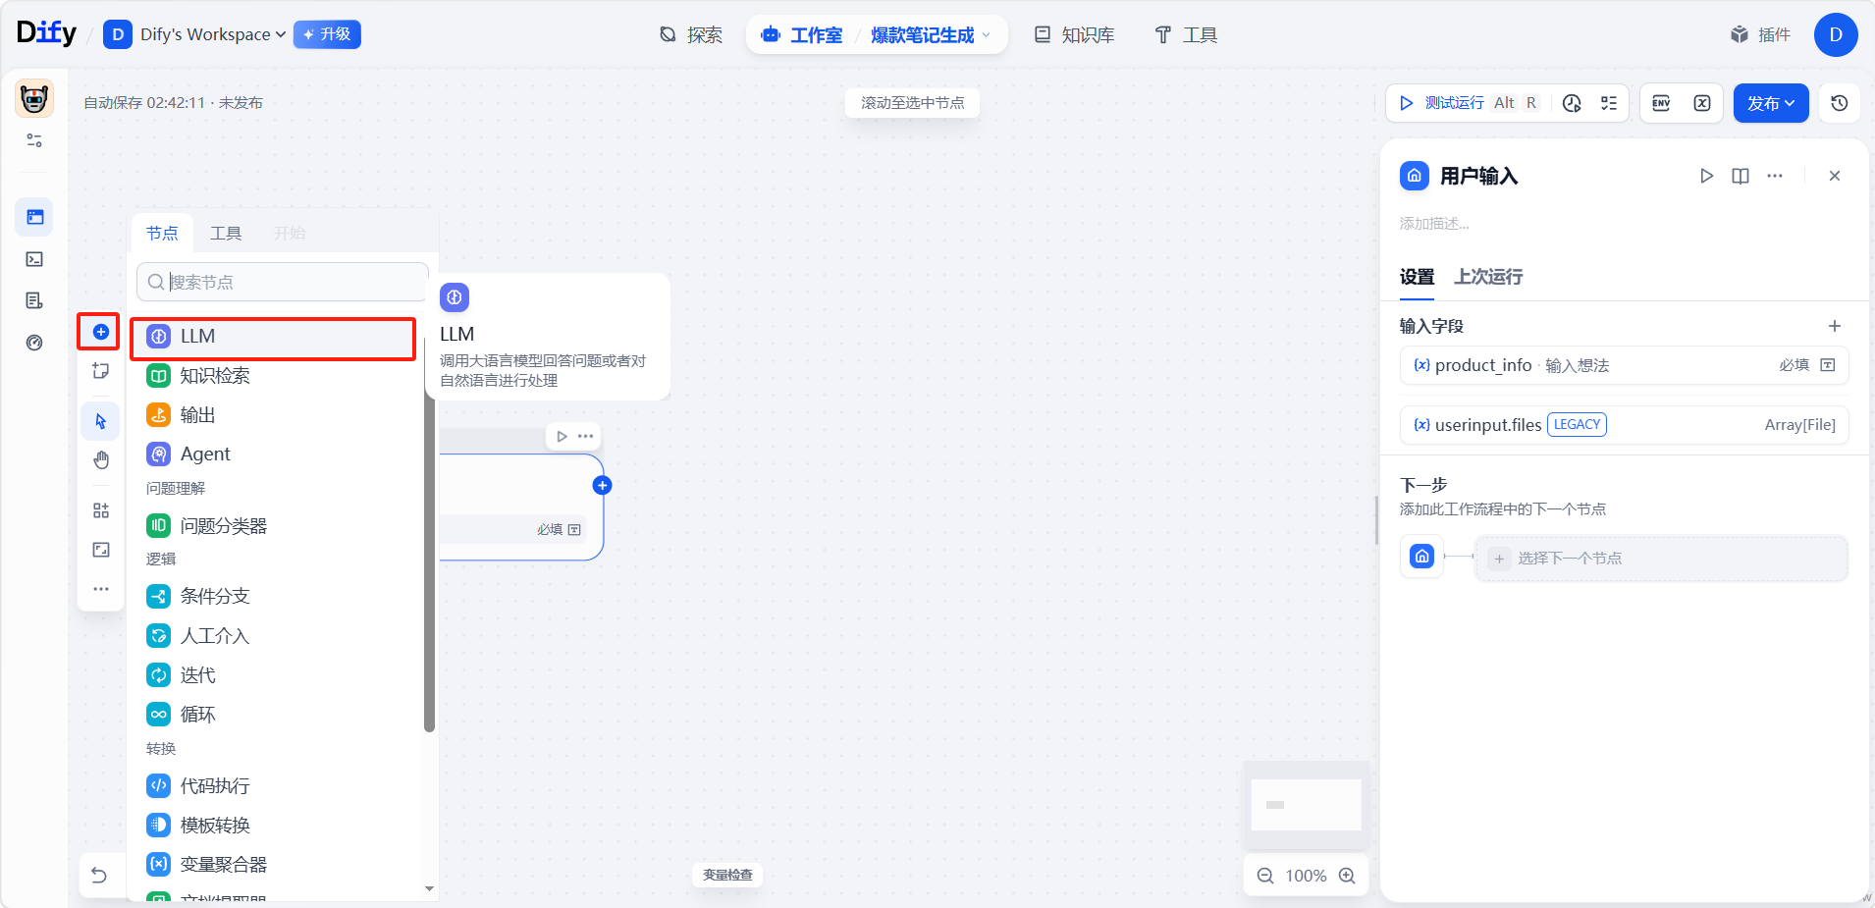The height and width of the screenshot is (908, 1875).
Task: Click the 测试运行 button
Action: pos(1454,103)
